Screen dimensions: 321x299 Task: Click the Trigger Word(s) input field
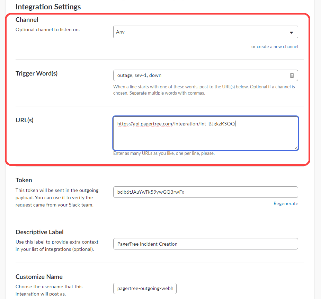(x=201, y=75)
